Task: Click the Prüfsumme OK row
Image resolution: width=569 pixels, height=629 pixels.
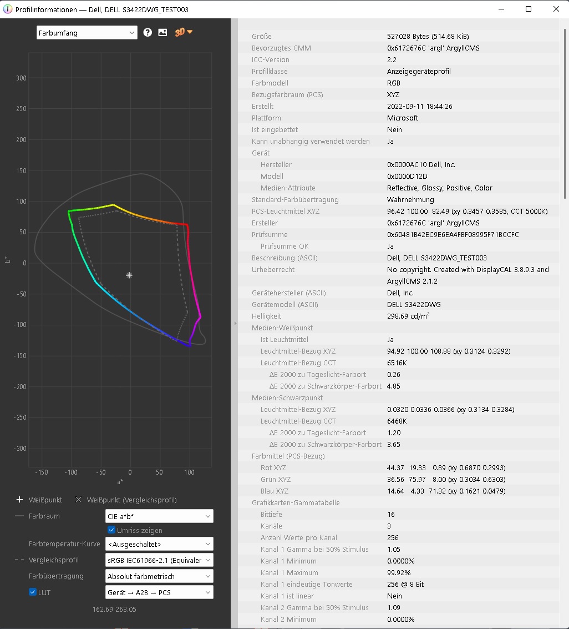Action: click(x=398, y=246)
